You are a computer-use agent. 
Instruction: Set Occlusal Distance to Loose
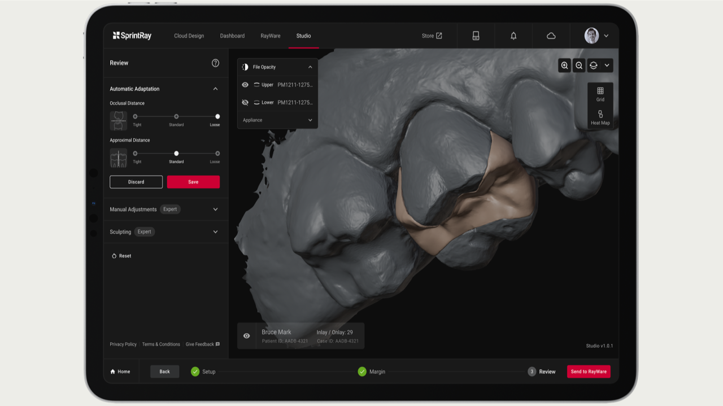pyautogui.click(x=217, y=116)
